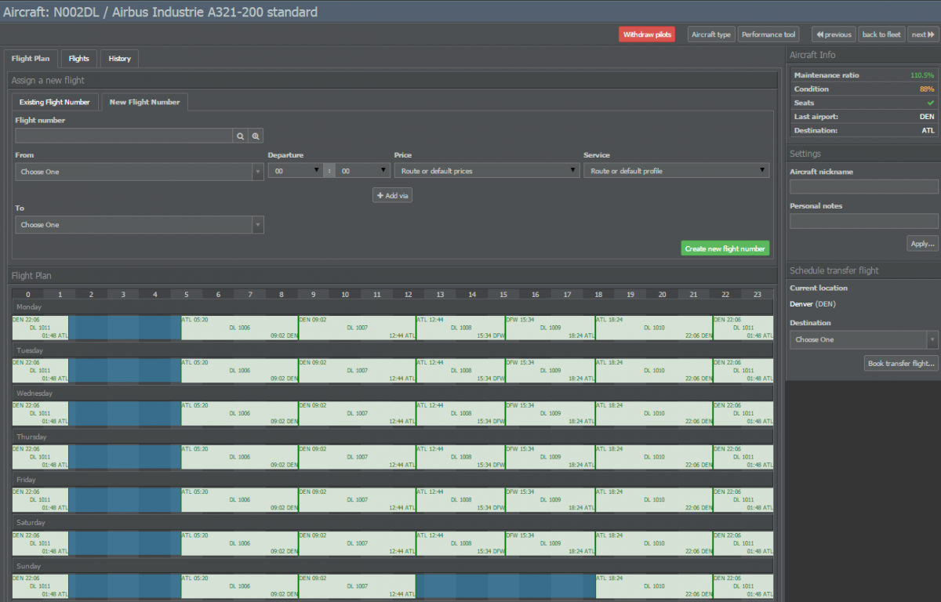
Task: Select Monday's DL 1008 flight block
Action: pos(461,328)
